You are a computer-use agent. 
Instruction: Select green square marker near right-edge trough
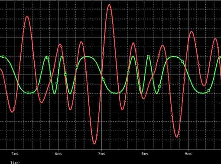click(x=208, y=91)
